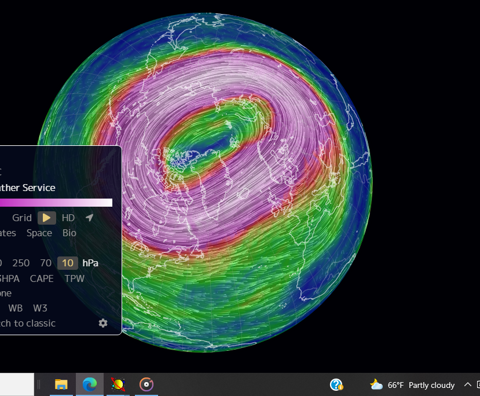Select the CAPE overlay
The width and height of the screenshot is (480, 396).
42,278
